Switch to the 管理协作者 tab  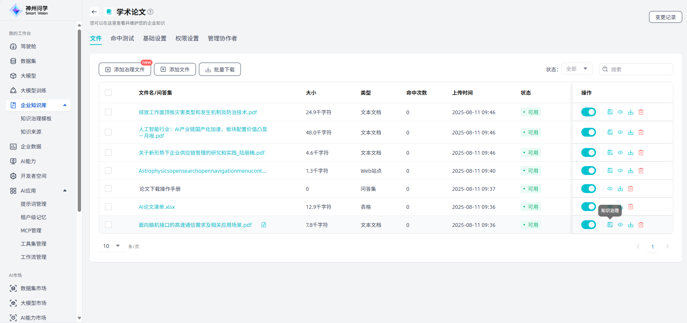222,38
